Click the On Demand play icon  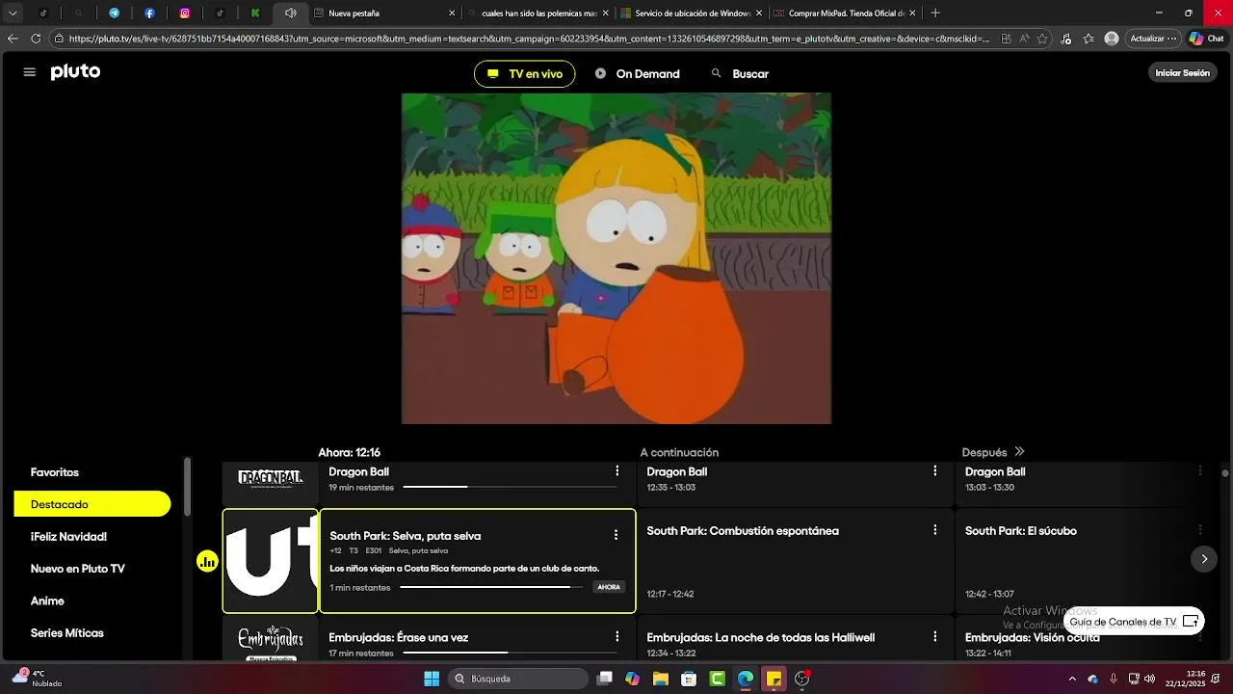click(x=600, y=73)
